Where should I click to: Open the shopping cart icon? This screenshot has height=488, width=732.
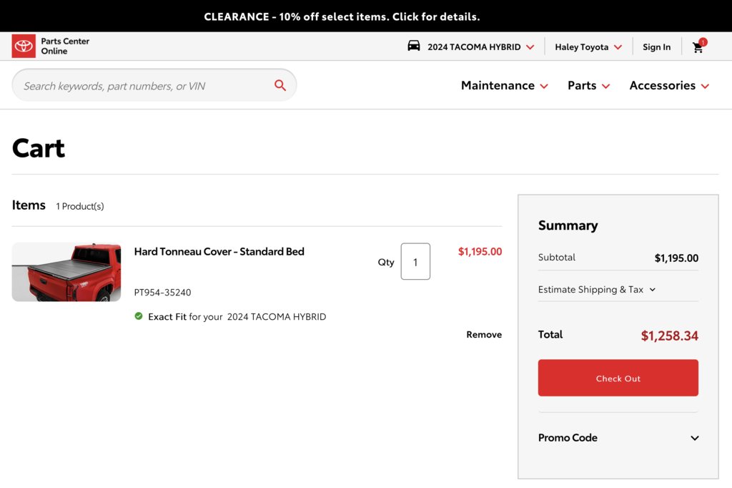click(x=698, y=47)
